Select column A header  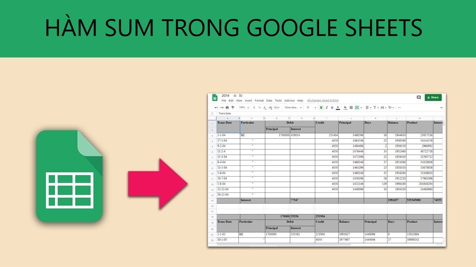tap(227, 118)
